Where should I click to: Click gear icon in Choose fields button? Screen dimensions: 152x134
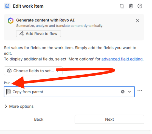pos(9,71)
